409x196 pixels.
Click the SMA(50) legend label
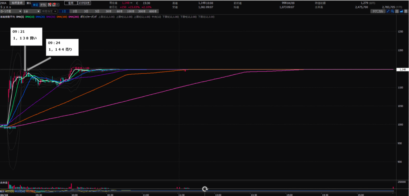click(x=51, y=16)
